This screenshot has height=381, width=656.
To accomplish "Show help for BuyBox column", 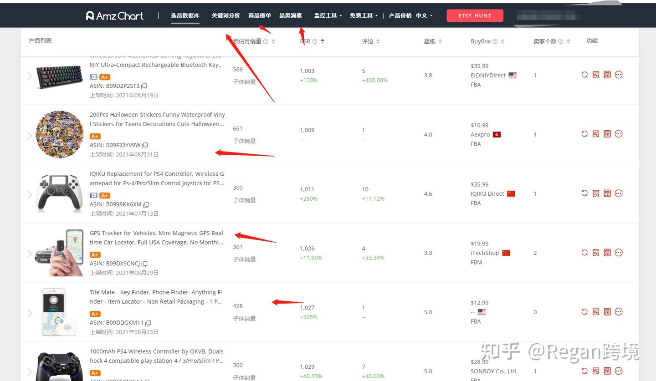I will [495, 41].
